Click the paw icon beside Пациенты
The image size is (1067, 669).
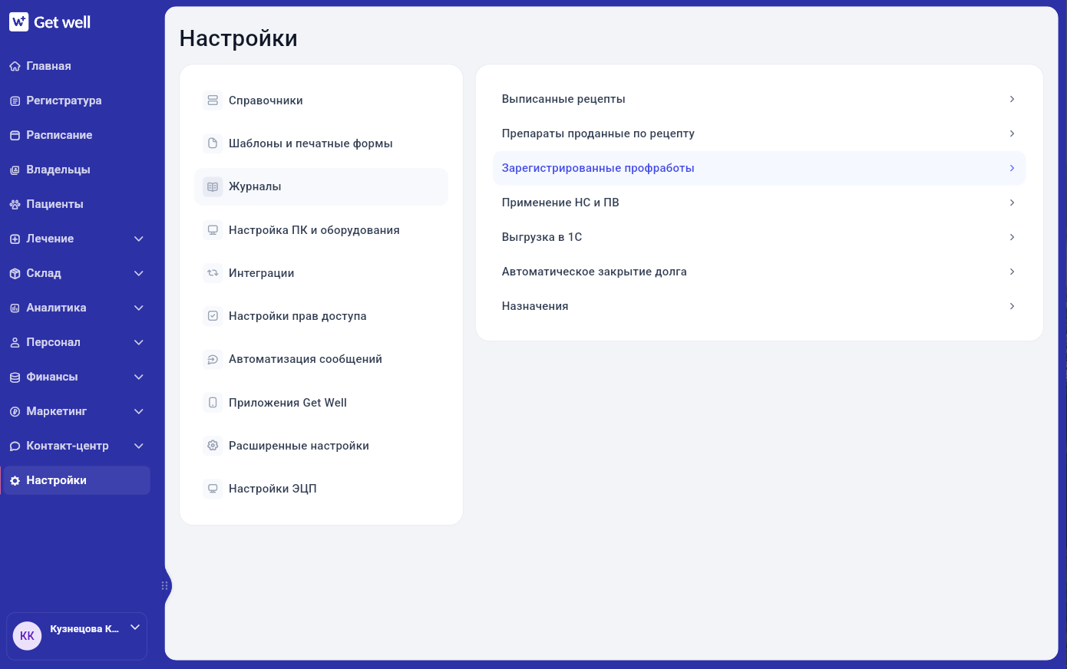point(15,204)
